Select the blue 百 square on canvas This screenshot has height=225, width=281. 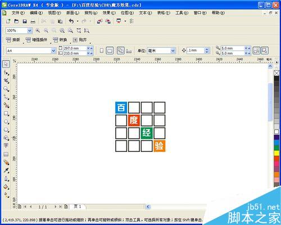pyautogui.click(x=121, y=107)
